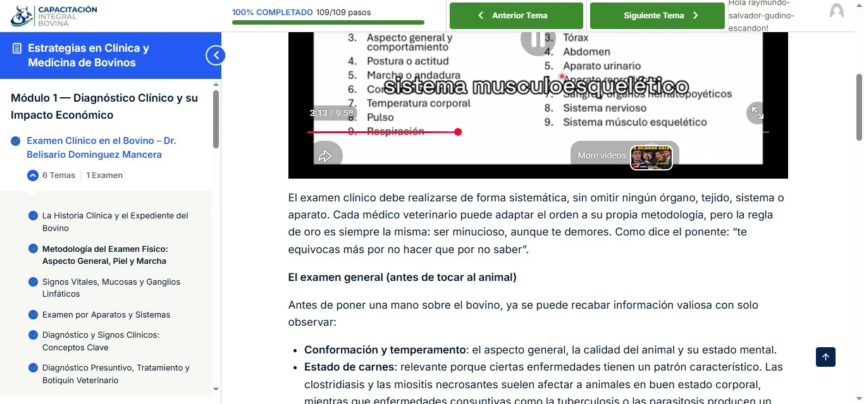The height and width of the screenshot is (404, 864).
Task: Click the video progress bar scrubber
Action: (x=458, y=132)
